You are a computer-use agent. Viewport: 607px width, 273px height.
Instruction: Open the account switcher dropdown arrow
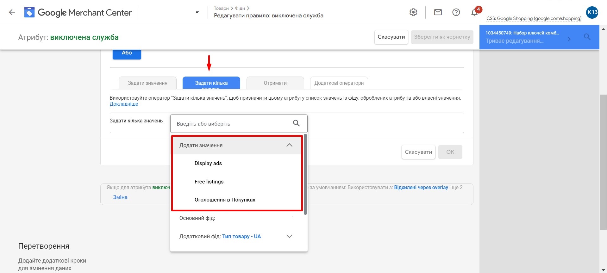tap(197, 12)
